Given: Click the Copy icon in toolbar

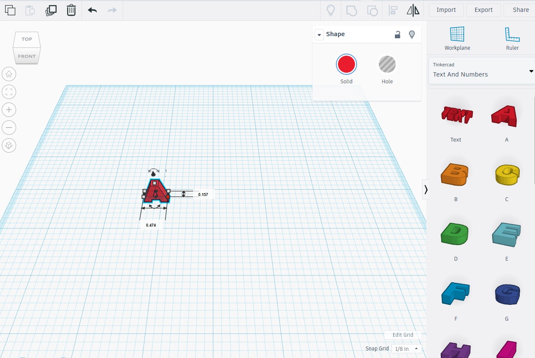Looking at the screenshot, I should coord(10,10).
